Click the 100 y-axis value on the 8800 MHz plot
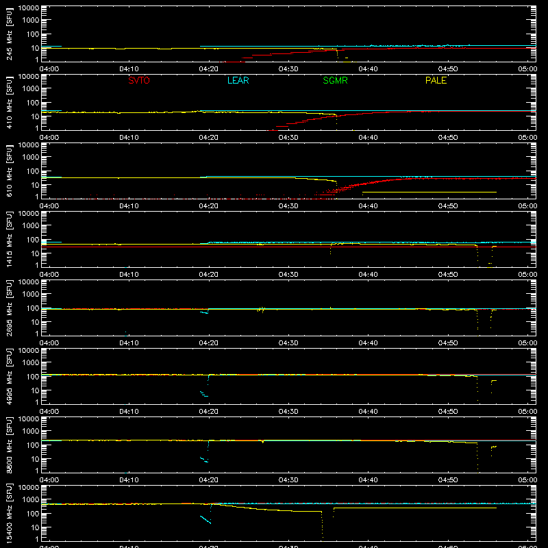This screenshot has height=548, width=548. [x=33, y=445]
